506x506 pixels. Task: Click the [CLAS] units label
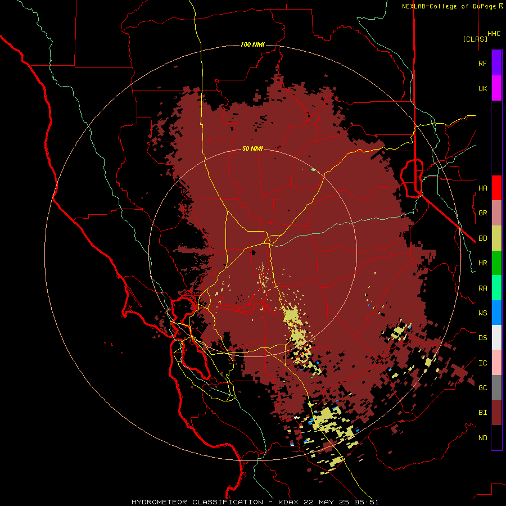pyautogui.click(x=475, y=39)
